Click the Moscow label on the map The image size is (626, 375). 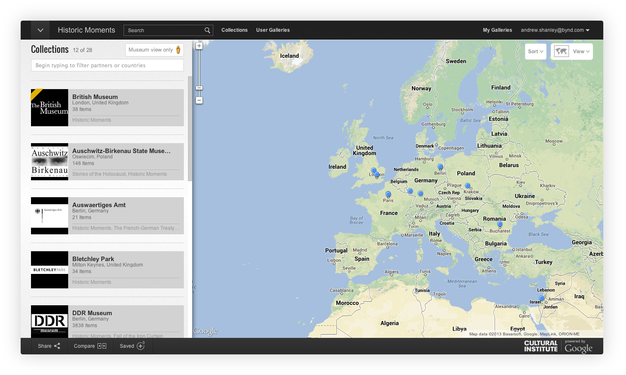pyautogui.click(x=554, y=141)
